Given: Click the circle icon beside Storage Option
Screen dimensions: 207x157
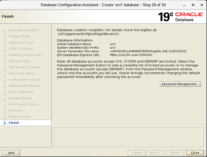Looking at the screenshot, I should pyautogui.click(x=5, y=61).
